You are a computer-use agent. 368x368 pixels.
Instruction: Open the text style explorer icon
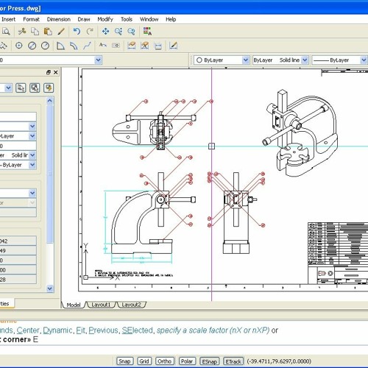pos(147,32)
